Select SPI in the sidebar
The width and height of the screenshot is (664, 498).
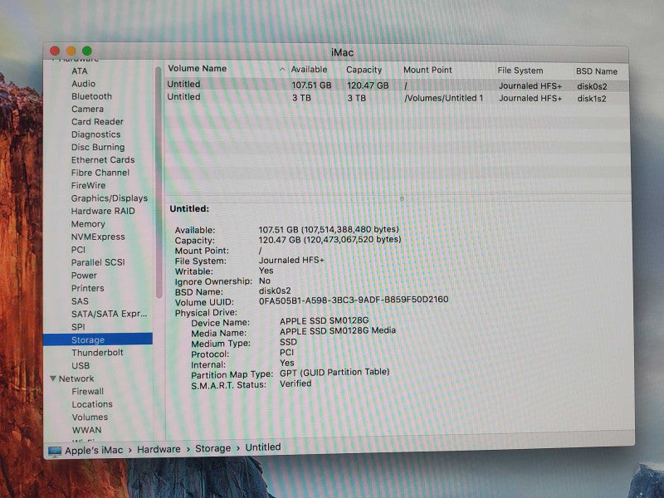78,327
